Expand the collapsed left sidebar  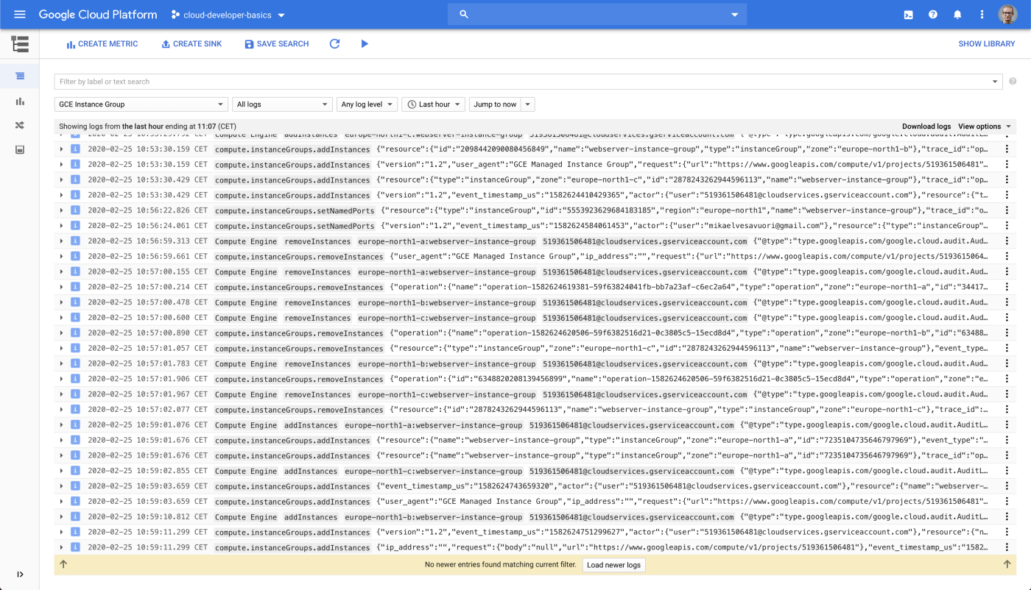click(x=20, y=575)
